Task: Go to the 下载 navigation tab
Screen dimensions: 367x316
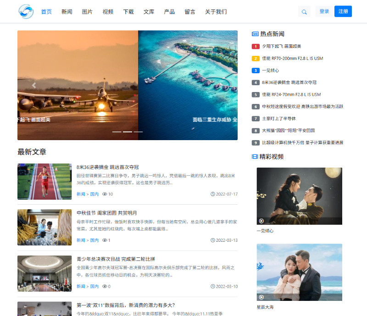Action: (128, 12)
